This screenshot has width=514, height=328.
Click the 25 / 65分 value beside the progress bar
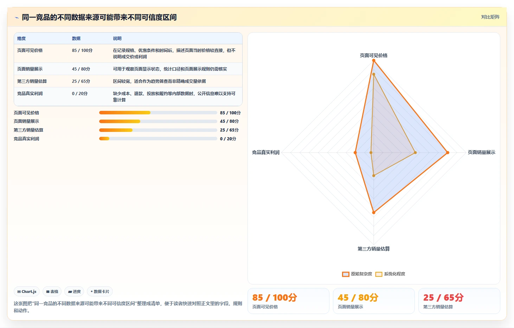tap(229, 130)
